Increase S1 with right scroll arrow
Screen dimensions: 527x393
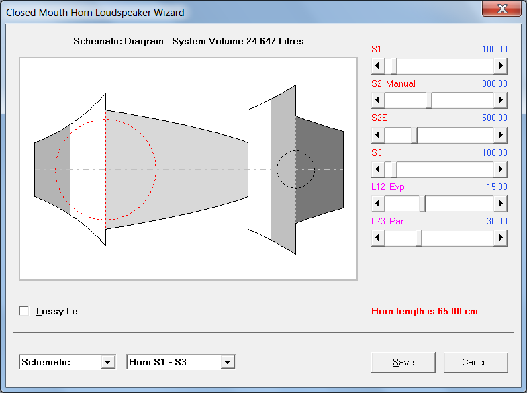coord(500,66)
